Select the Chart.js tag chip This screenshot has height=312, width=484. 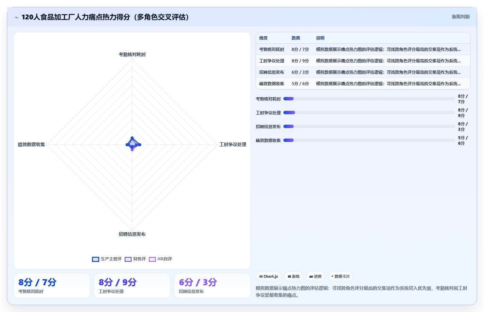click(268, 276)
